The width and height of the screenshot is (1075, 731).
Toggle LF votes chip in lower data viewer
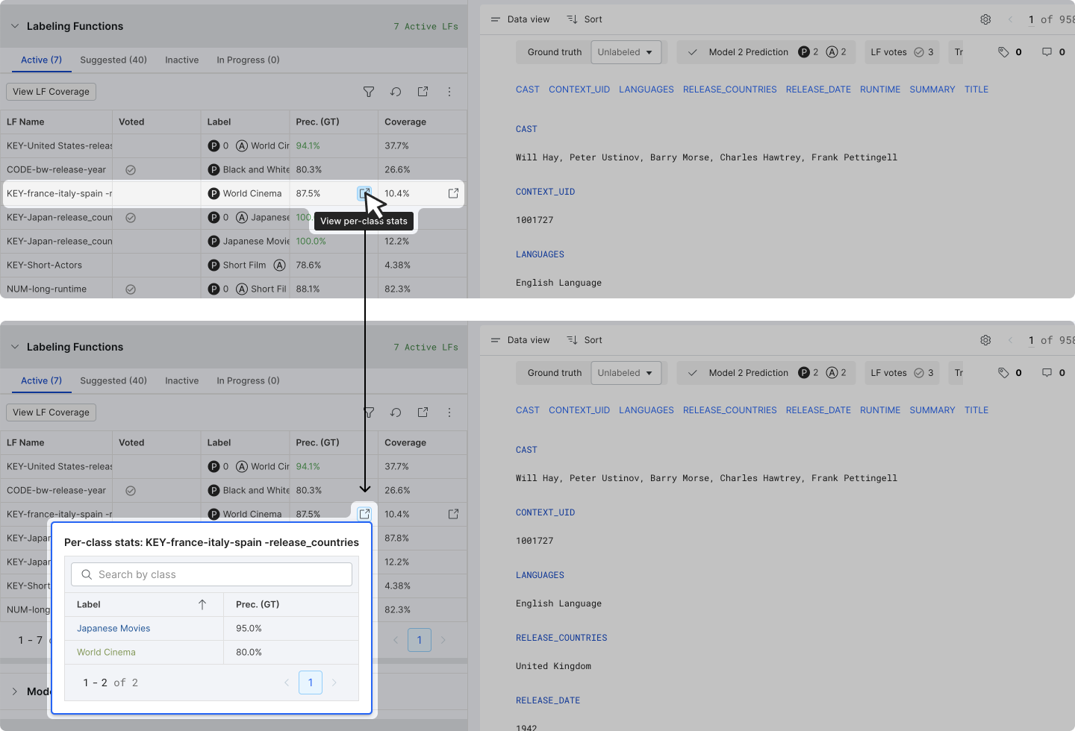click(902, 373)
